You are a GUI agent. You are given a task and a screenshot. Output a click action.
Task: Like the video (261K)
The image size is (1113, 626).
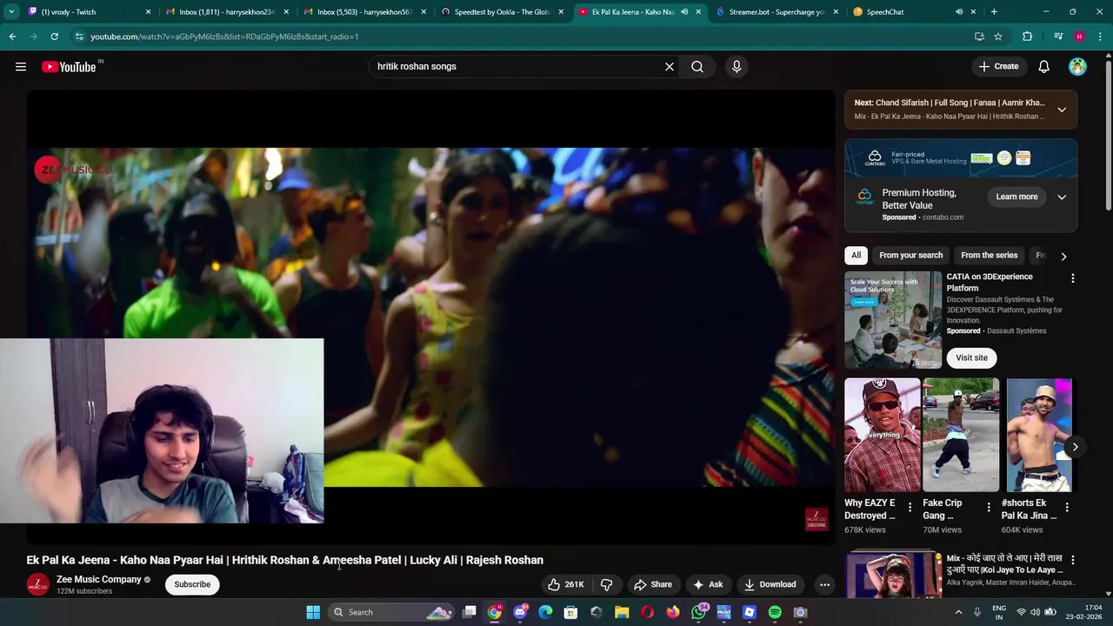[565, 584]
